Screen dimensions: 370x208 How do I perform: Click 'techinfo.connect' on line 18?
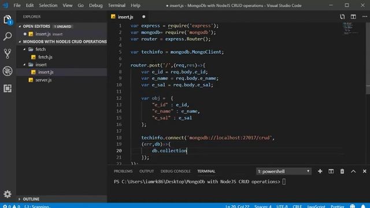pos(162,138)
